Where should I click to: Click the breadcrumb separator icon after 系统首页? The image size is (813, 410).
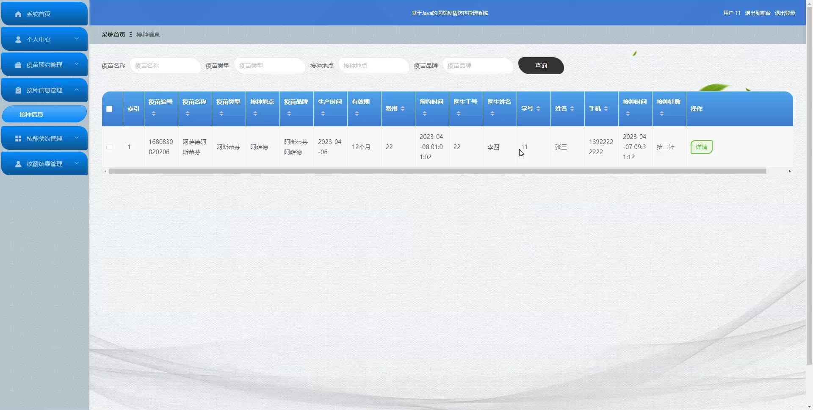click(131, 35)
